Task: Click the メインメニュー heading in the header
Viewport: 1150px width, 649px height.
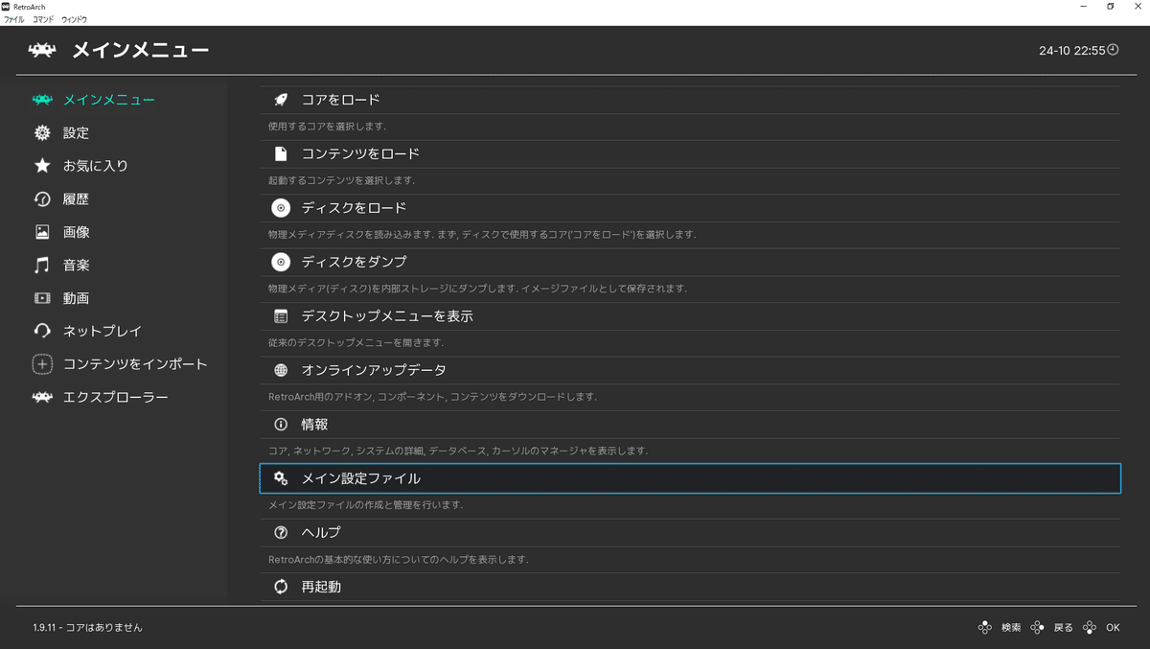Action: (141, 50)
